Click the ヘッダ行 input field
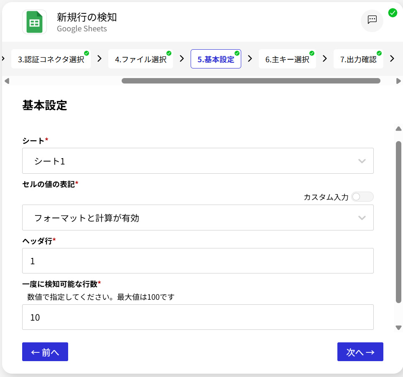Image resolution: width=403 pixels, height=377 pixels. point(198,261)
